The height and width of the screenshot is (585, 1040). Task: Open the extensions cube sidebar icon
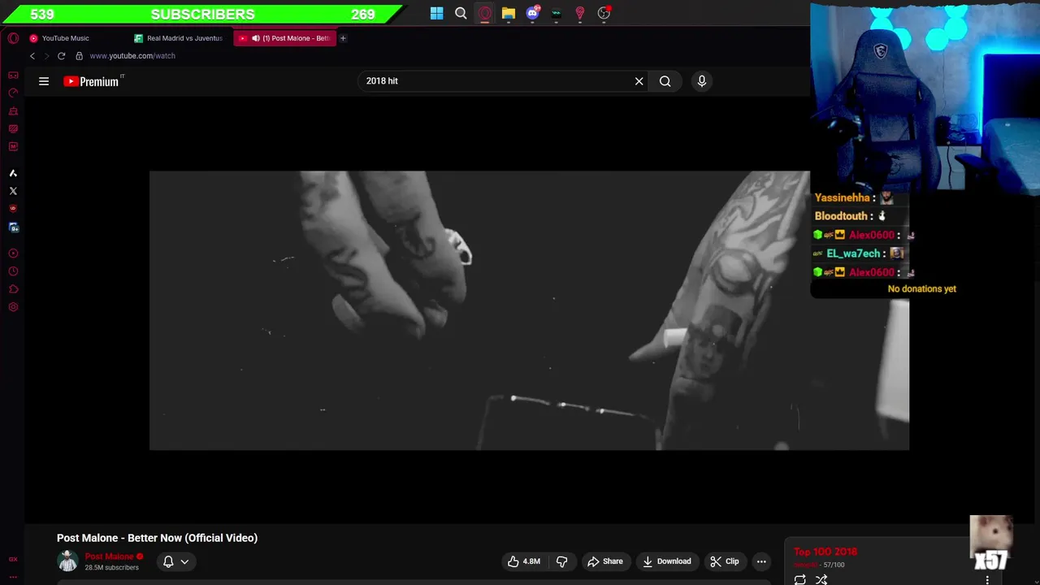click(13, 289)
